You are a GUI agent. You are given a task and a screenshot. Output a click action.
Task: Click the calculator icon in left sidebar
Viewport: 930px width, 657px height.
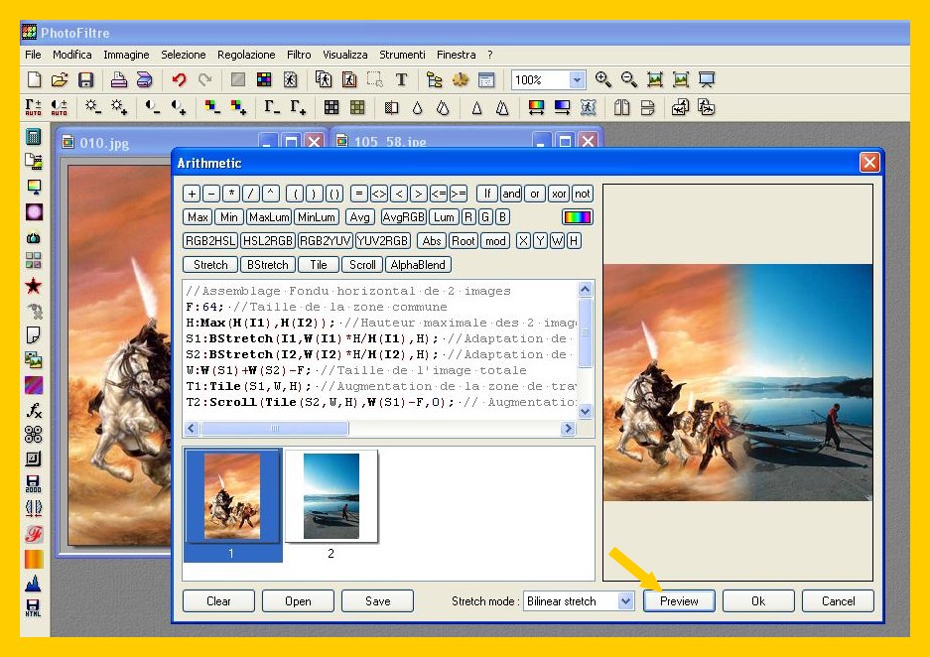(x=34, y=137)
